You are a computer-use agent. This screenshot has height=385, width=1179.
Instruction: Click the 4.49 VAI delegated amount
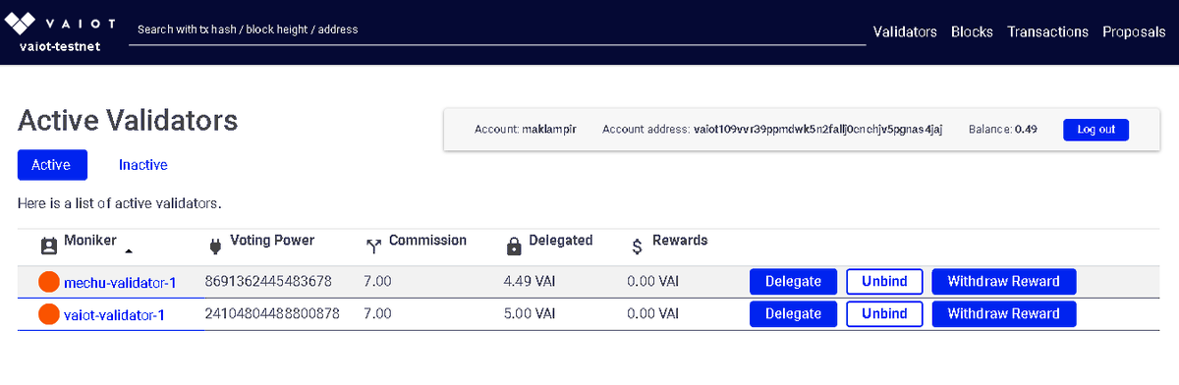pyautogui.click(x=530, y=283)
